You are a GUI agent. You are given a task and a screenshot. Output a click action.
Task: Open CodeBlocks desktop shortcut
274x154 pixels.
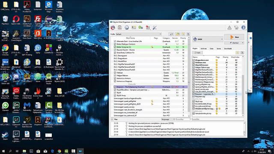[48, 49]
